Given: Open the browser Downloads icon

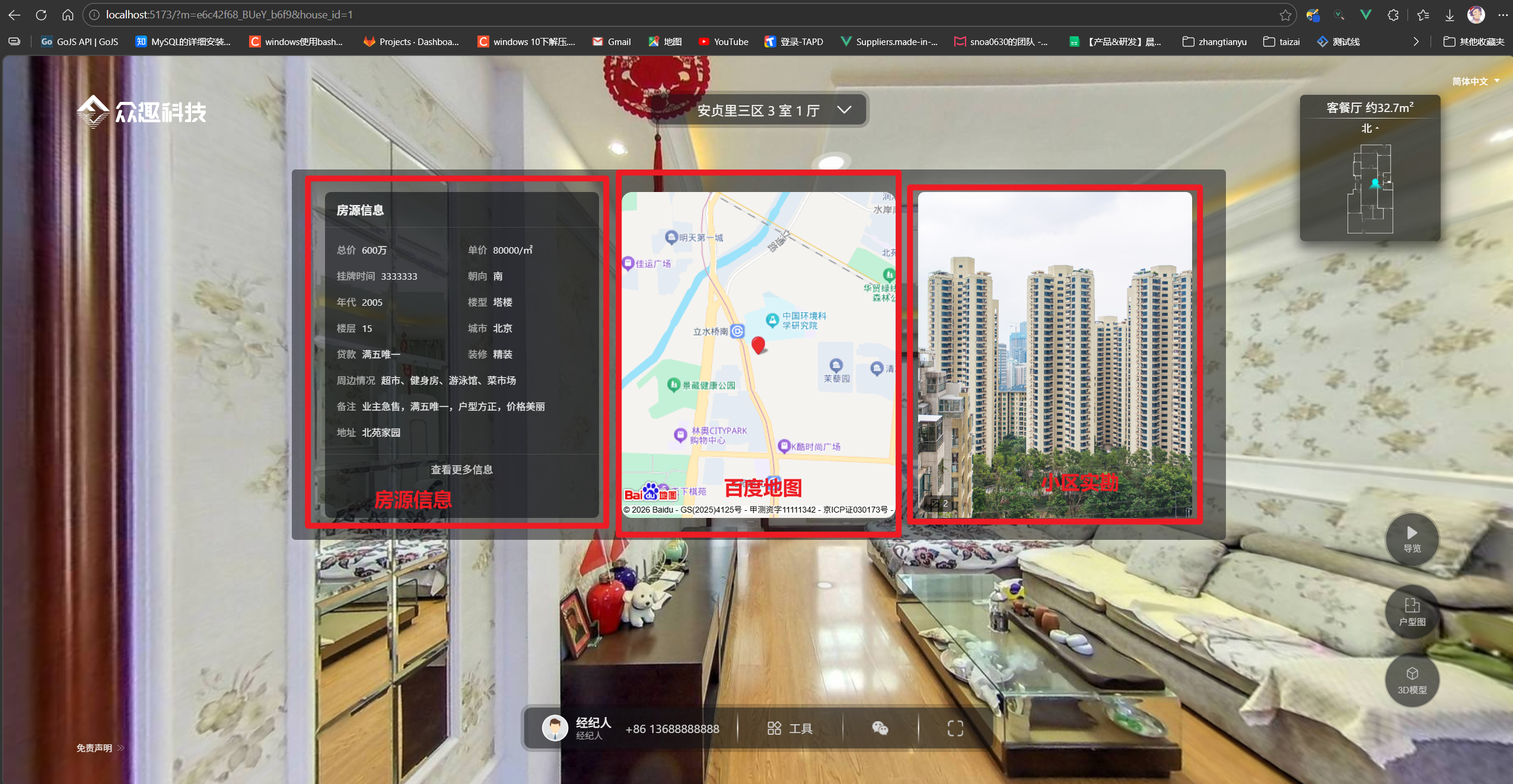Looking at the screenshot, I should [1450, 15].
